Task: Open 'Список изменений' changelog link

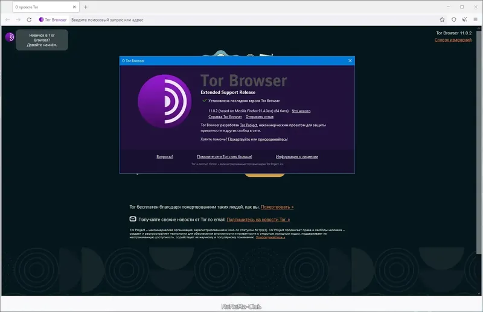Action: click(x=453, y=40)
